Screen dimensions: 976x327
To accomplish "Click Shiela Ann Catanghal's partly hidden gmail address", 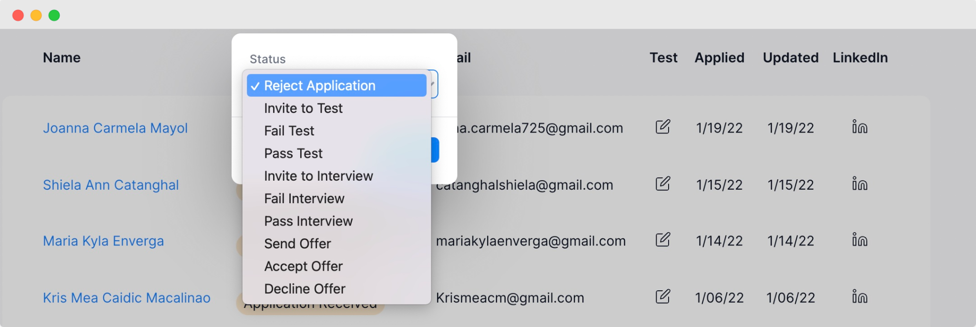I will pyautogui.click(x=525, y=185).
